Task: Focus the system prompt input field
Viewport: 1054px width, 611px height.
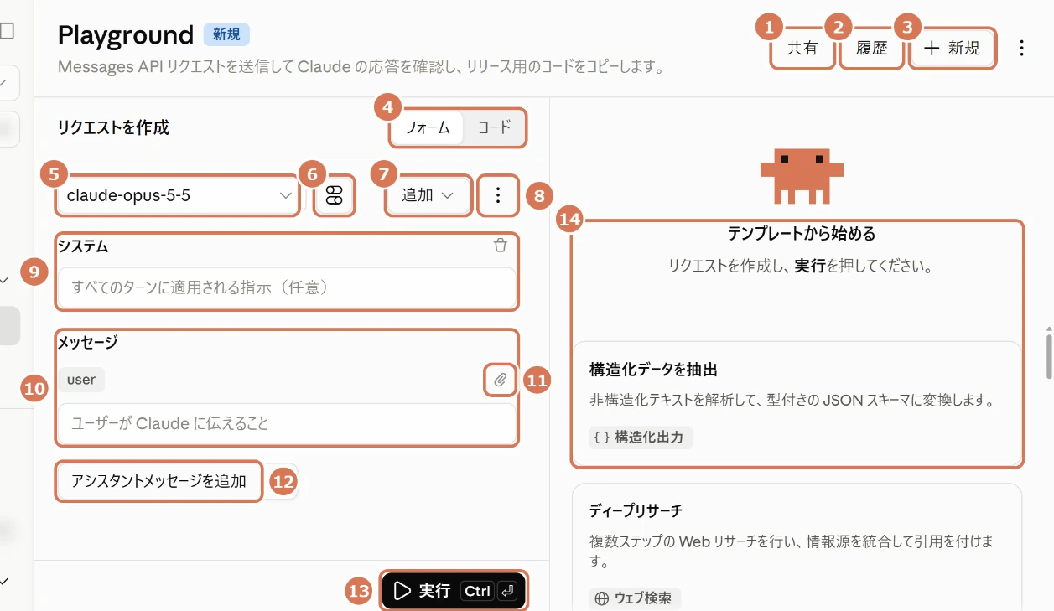Action: [286, 287]
